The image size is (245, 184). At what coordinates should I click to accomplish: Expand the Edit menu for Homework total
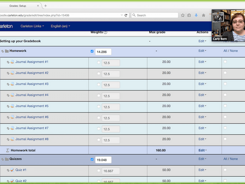click(x=202, y=150)
